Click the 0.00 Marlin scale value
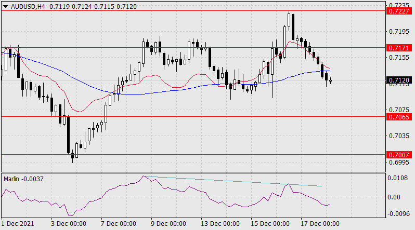The height and width of the screenshot is (230, 415). coord(394,197)
